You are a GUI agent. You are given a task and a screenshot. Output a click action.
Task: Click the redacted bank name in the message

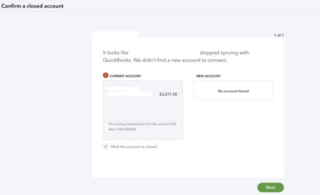tap(164, 53)
